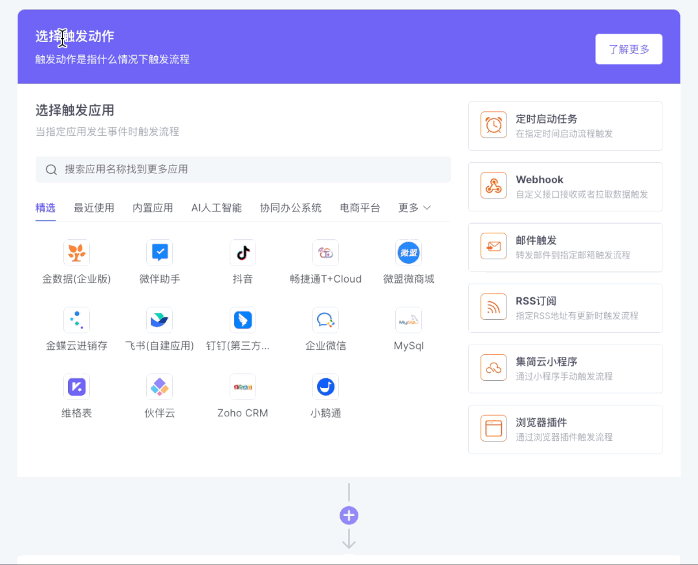The width and height of the screenshot is (698, 565).
Task: Open the 最近使用 tab
Action: coord(94,208)
